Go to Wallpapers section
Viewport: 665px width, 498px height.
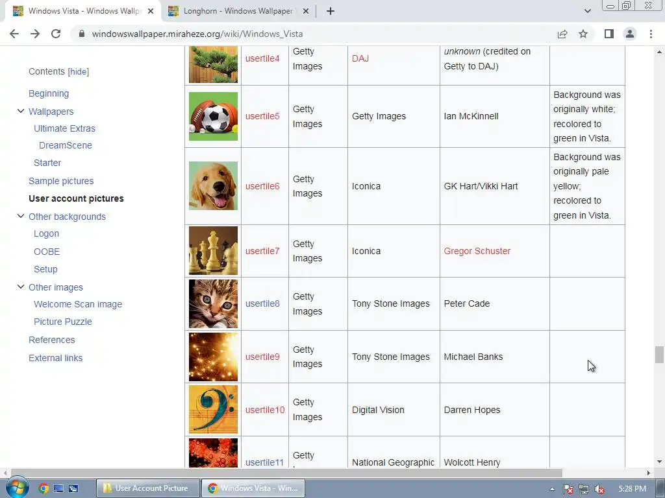(51, 112)
